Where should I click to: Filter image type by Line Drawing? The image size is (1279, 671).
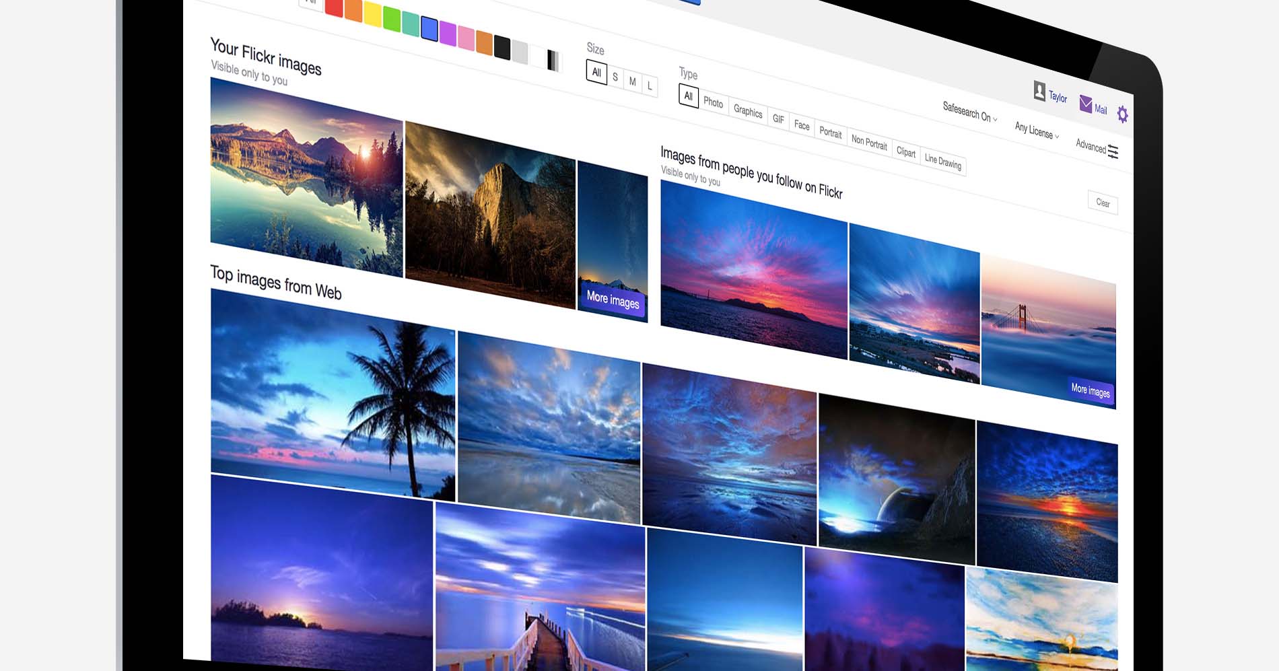[943, 162]
